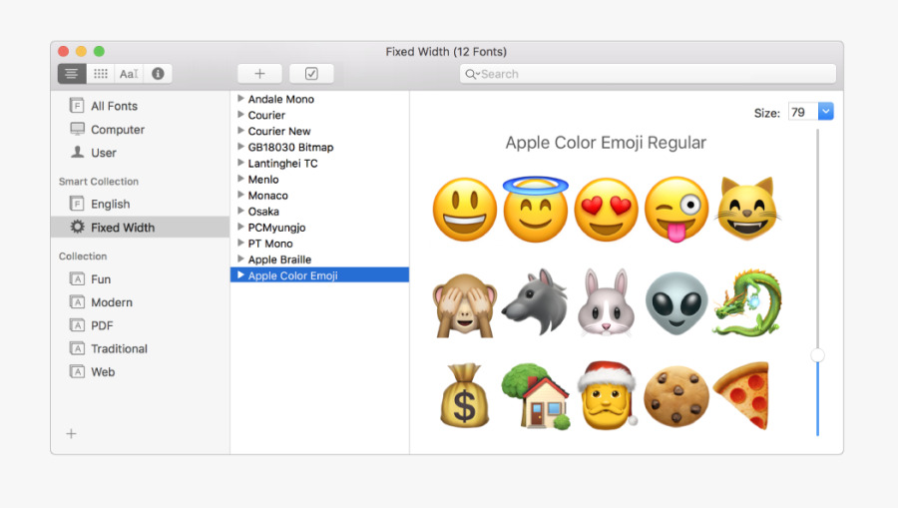Expand Courier New disclosure triangle
This screenshot has height=508, width=898.
(241, 131)
